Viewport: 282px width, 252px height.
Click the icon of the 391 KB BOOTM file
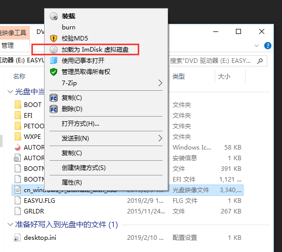(17, 168)
